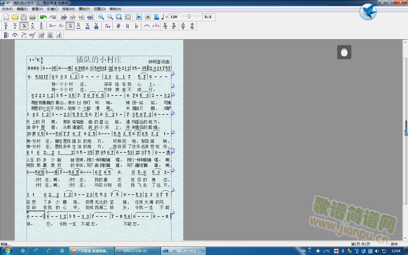Select the metronome tool icon
Image resolution: width=408 pixels, height=255 pixels.
pos(157,17)
